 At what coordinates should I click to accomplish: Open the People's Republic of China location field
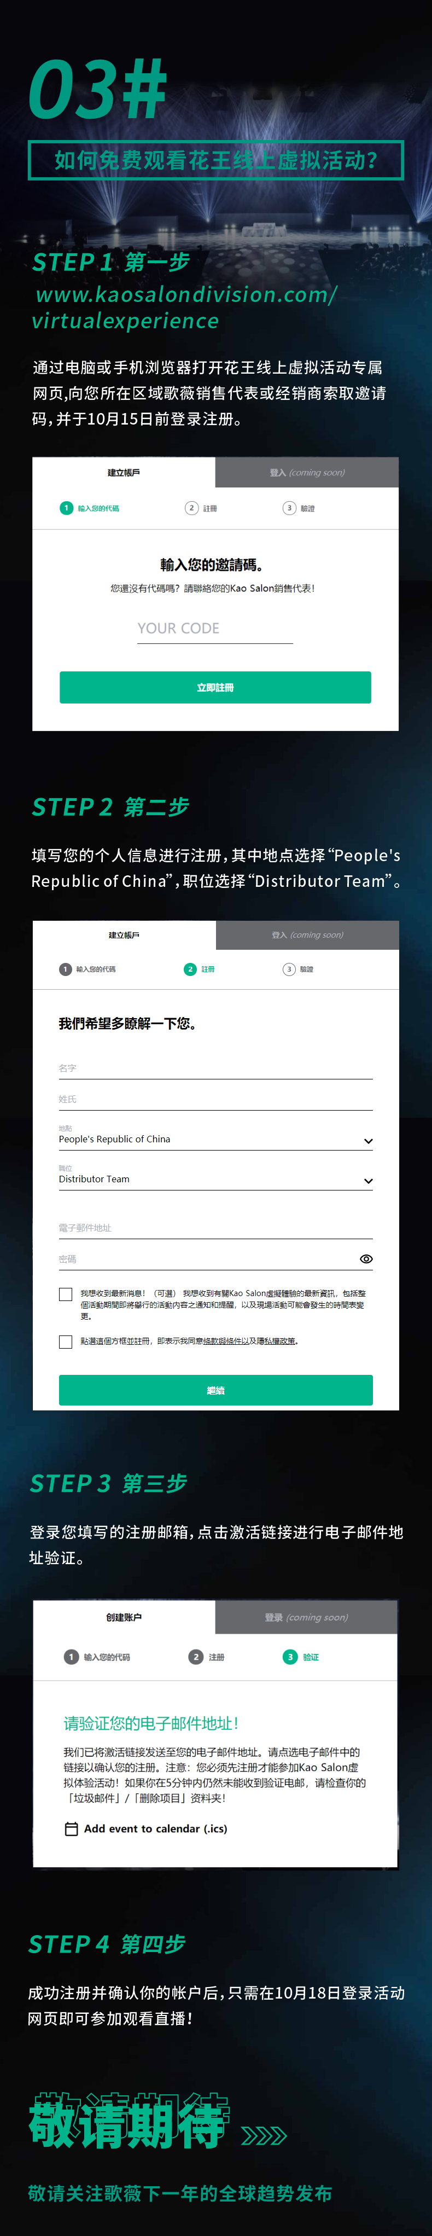pyautogui.click(x=216, y=1137)
